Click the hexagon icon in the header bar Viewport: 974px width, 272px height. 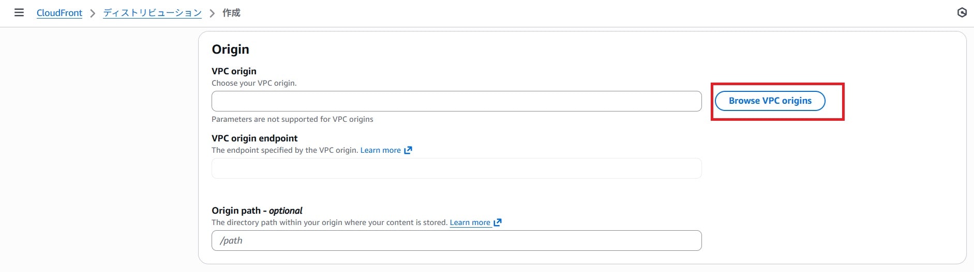click(962, 13)
